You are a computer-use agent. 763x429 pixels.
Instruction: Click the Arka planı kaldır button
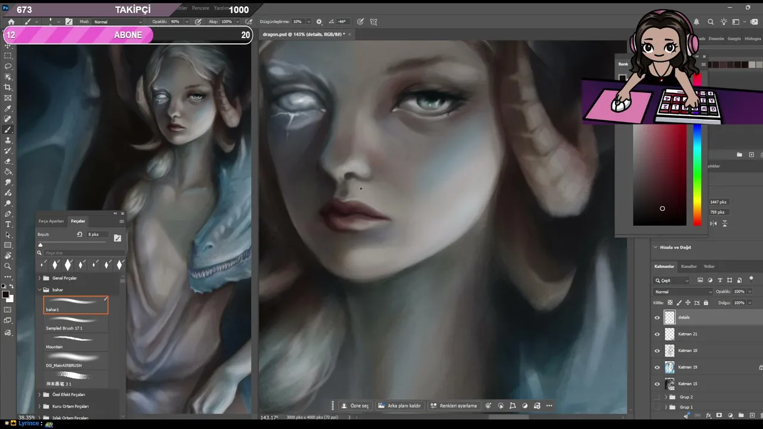pos(399,406)
